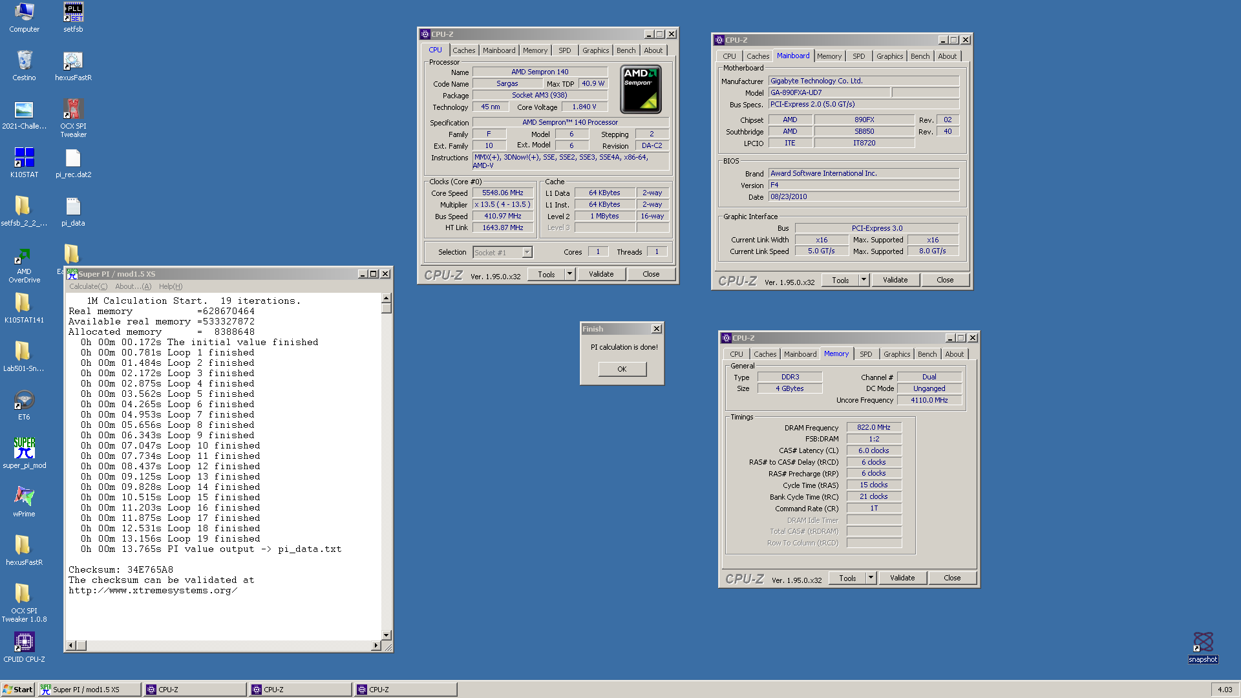Click Super PI horizontal scrollbar left arrow
This screenshot has width=1241, height=698.
coord(72,645)
